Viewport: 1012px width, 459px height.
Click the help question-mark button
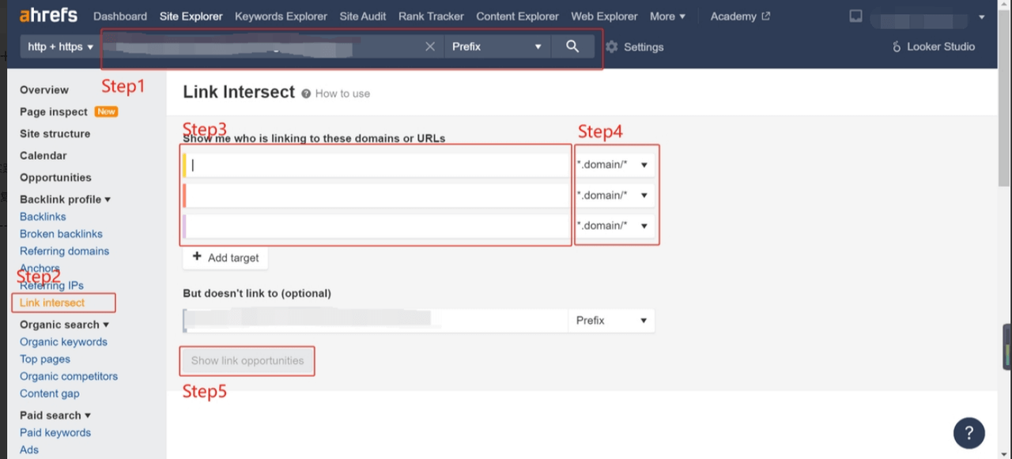click(x=969, y=433)
